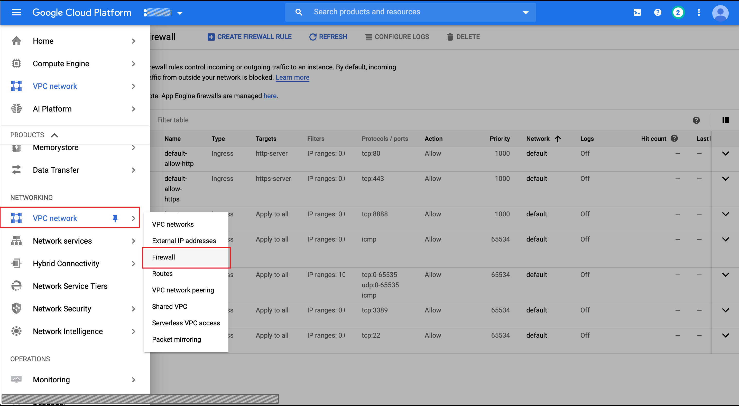Click the Monitoring chart icon
Viewport: 739px width, 406px height.
pos(16,380)
